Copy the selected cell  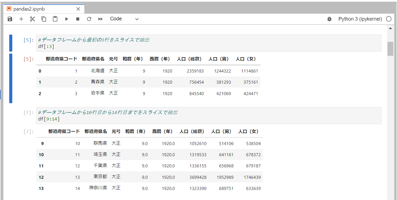pos(44,19)
